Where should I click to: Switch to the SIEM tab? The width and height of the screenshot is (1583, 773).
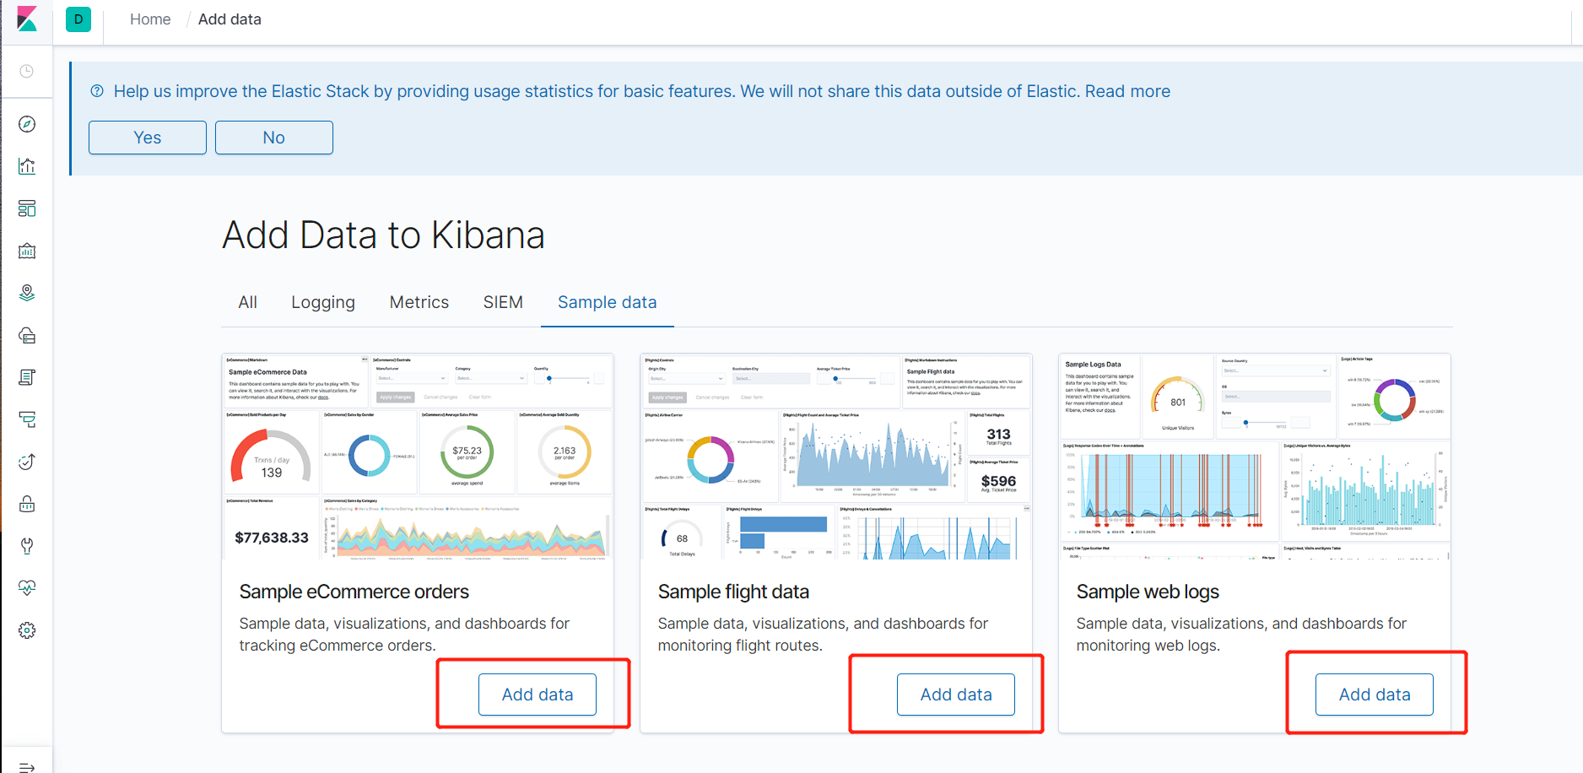[x=503, y=302]
